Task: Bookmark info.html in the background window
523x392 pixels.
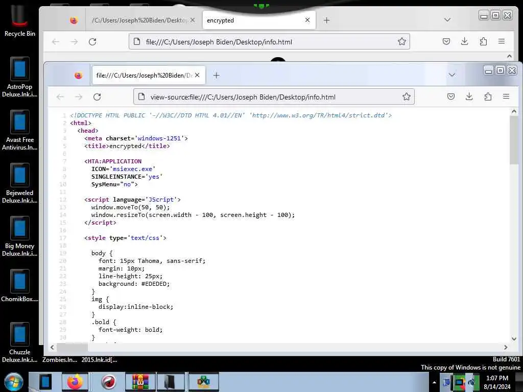Action: pyautogui.click(x=402, y=41)
